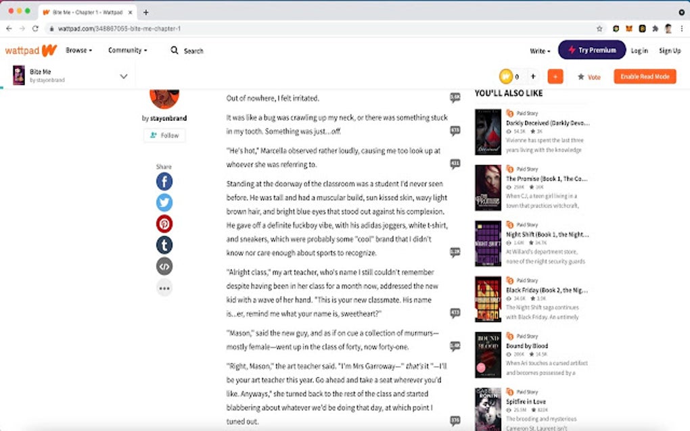Screen dimensions: 690x431
Task: Open the Chrome three-dot menu
Action: (682, 28)
